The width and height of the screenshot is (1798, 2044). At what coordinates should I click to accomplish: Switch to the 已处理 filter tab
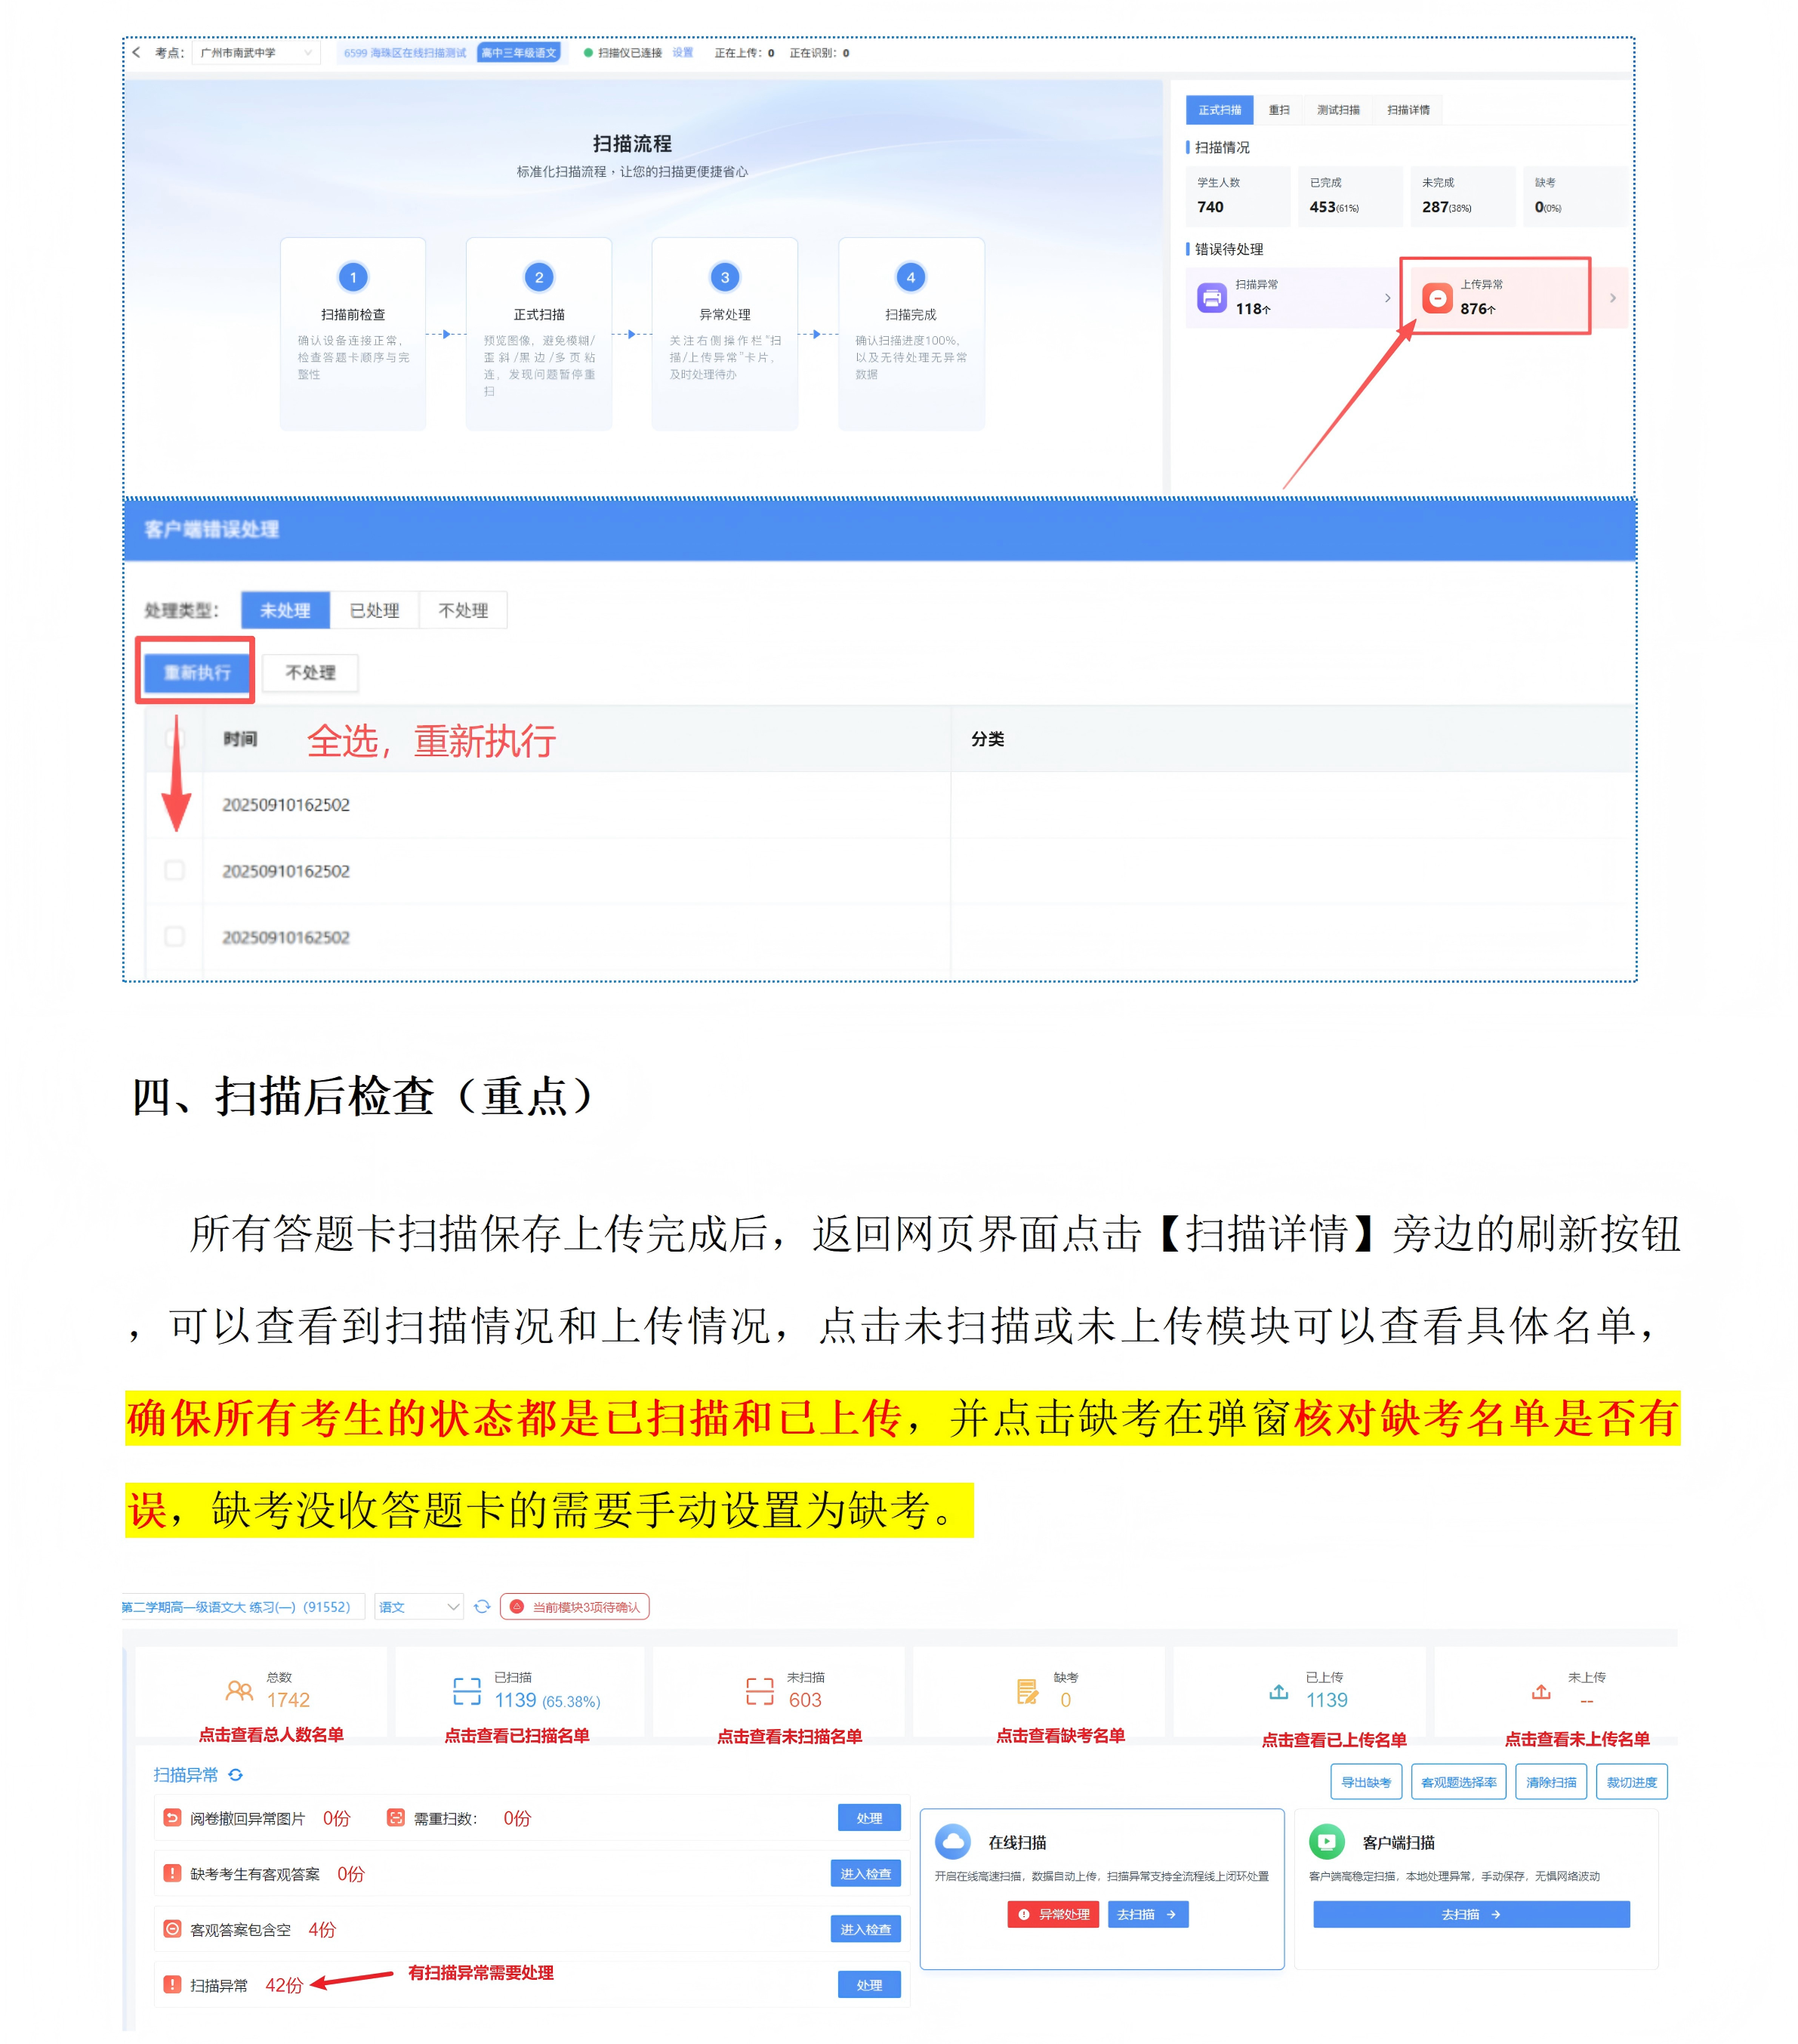[x=375, y=610]
